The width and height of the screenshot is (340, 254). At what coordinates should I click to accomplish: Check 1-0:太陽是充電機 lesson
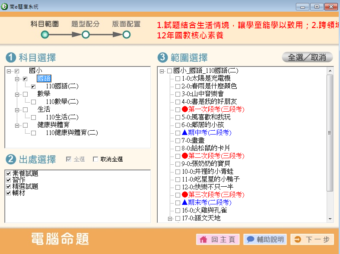point(178,78)
